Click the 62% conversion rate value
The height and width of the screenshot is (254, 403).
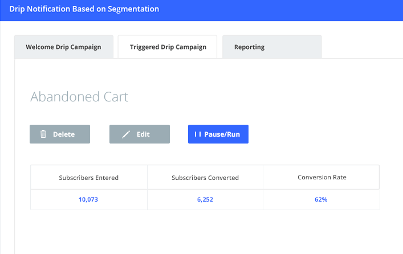tap(321, 199)
